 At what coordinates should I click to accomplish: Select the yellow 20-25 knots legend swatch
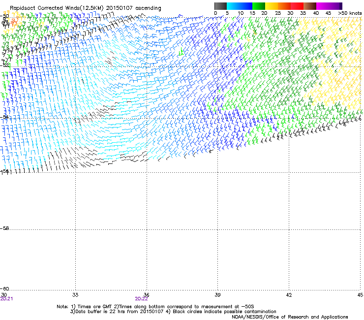coord(272,6)
